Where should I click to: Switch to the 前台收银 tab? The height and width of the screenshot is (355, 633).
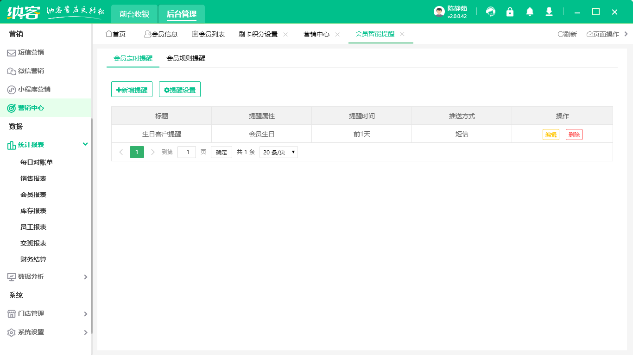[x=134, y=14]
